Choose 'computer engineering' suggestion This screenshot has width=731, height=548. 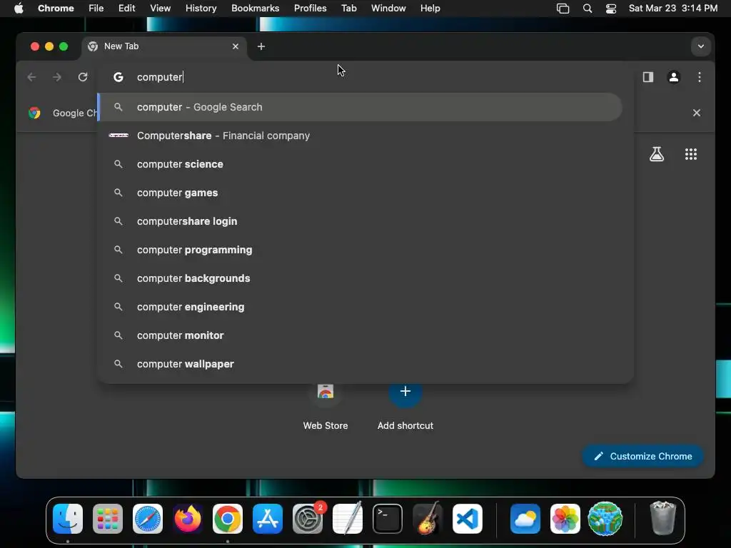click(360, 307)
